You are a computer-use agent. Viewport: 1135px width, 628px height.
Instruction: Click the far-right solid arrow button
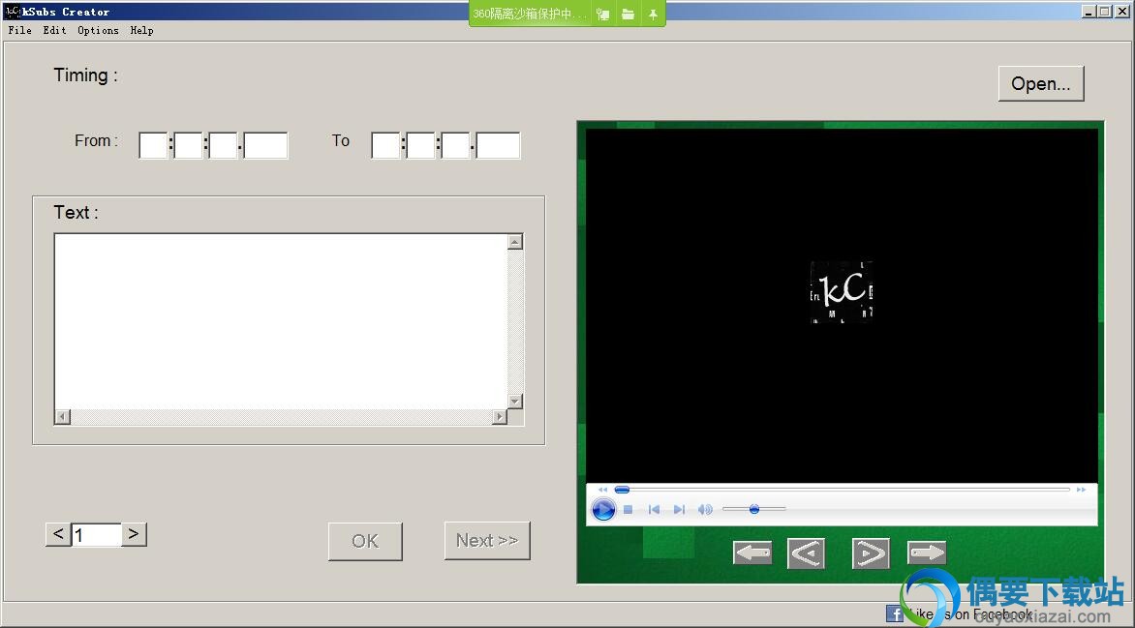927,553
